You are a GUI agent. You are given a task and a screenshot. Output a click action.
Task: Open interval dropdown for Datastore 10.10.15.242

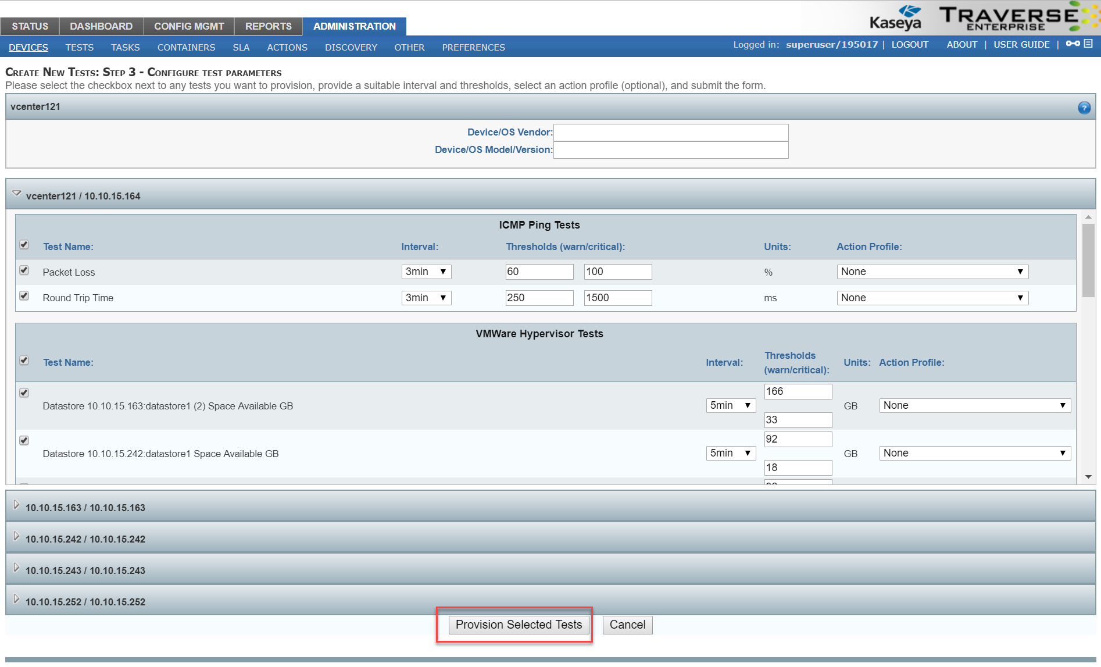click(x=731, y=453)
